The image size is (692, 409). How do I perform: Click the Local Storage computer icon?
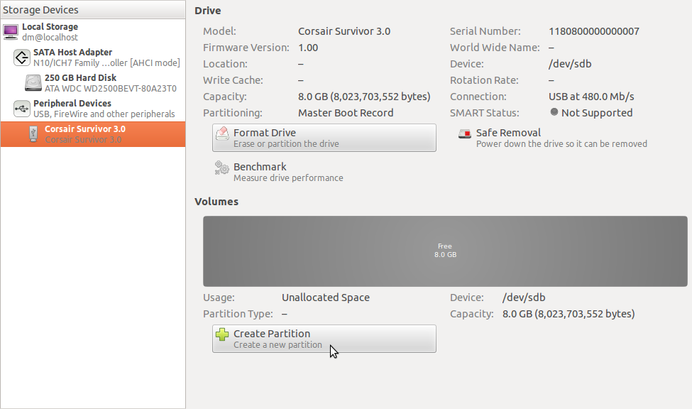11,32
